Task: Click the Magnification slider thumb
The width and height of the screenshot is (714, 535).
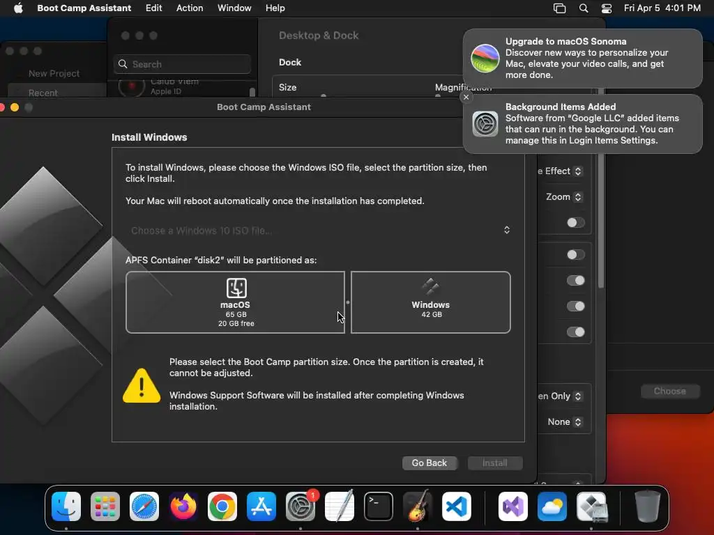Action: click(438, 95)
